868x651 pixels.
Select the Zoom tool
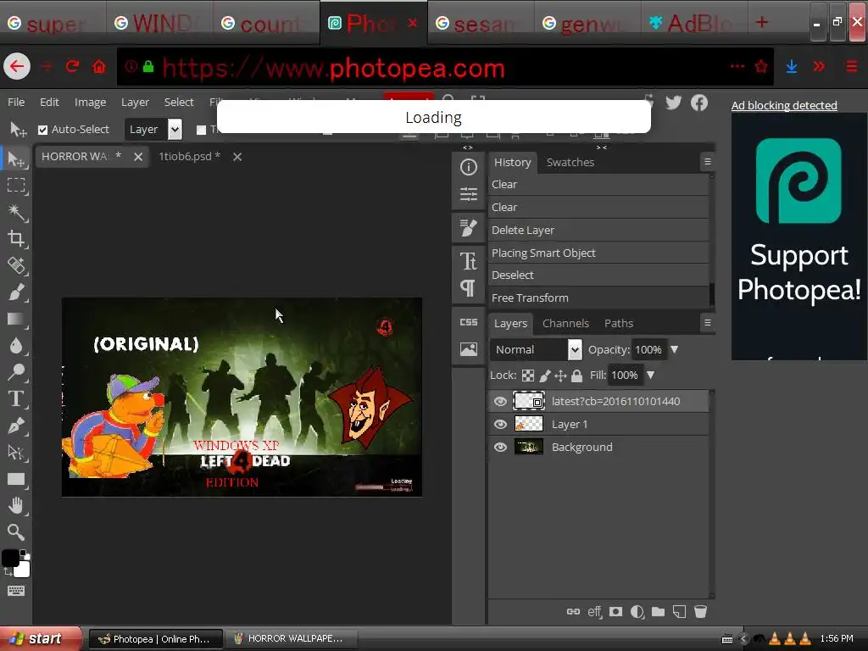pos(16,532)
